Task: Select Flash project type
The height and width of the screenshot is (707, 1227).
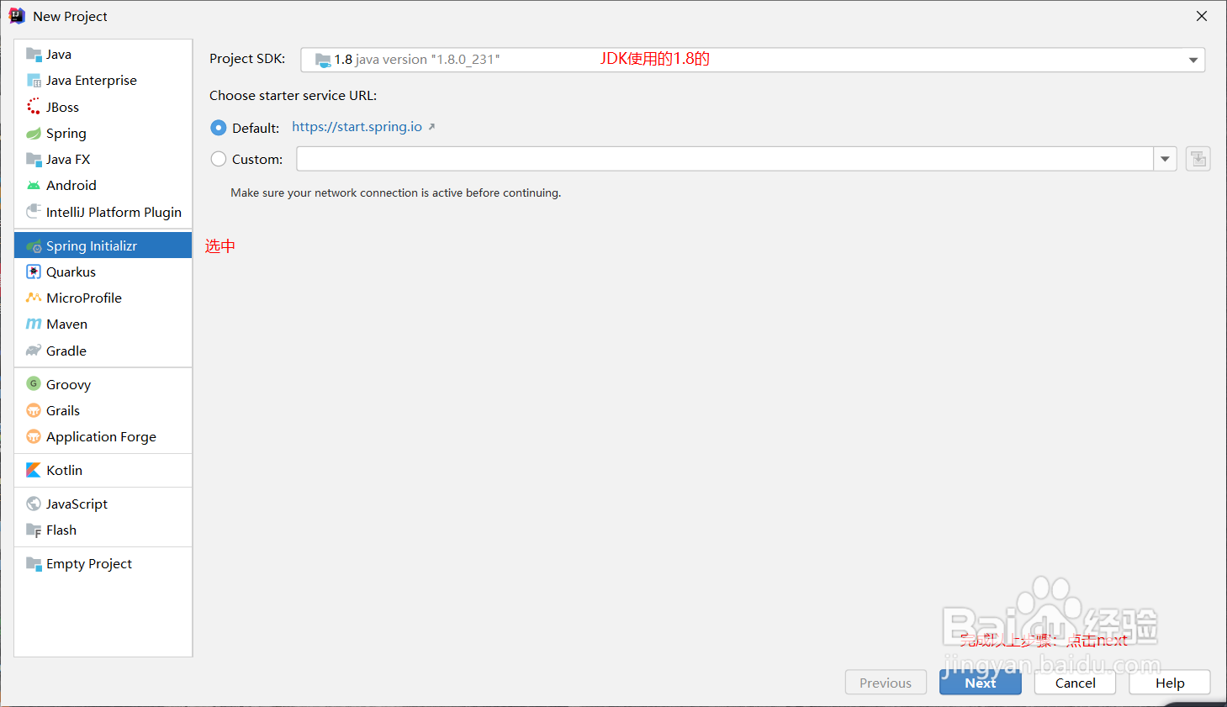Action: (x=103, y=530)
